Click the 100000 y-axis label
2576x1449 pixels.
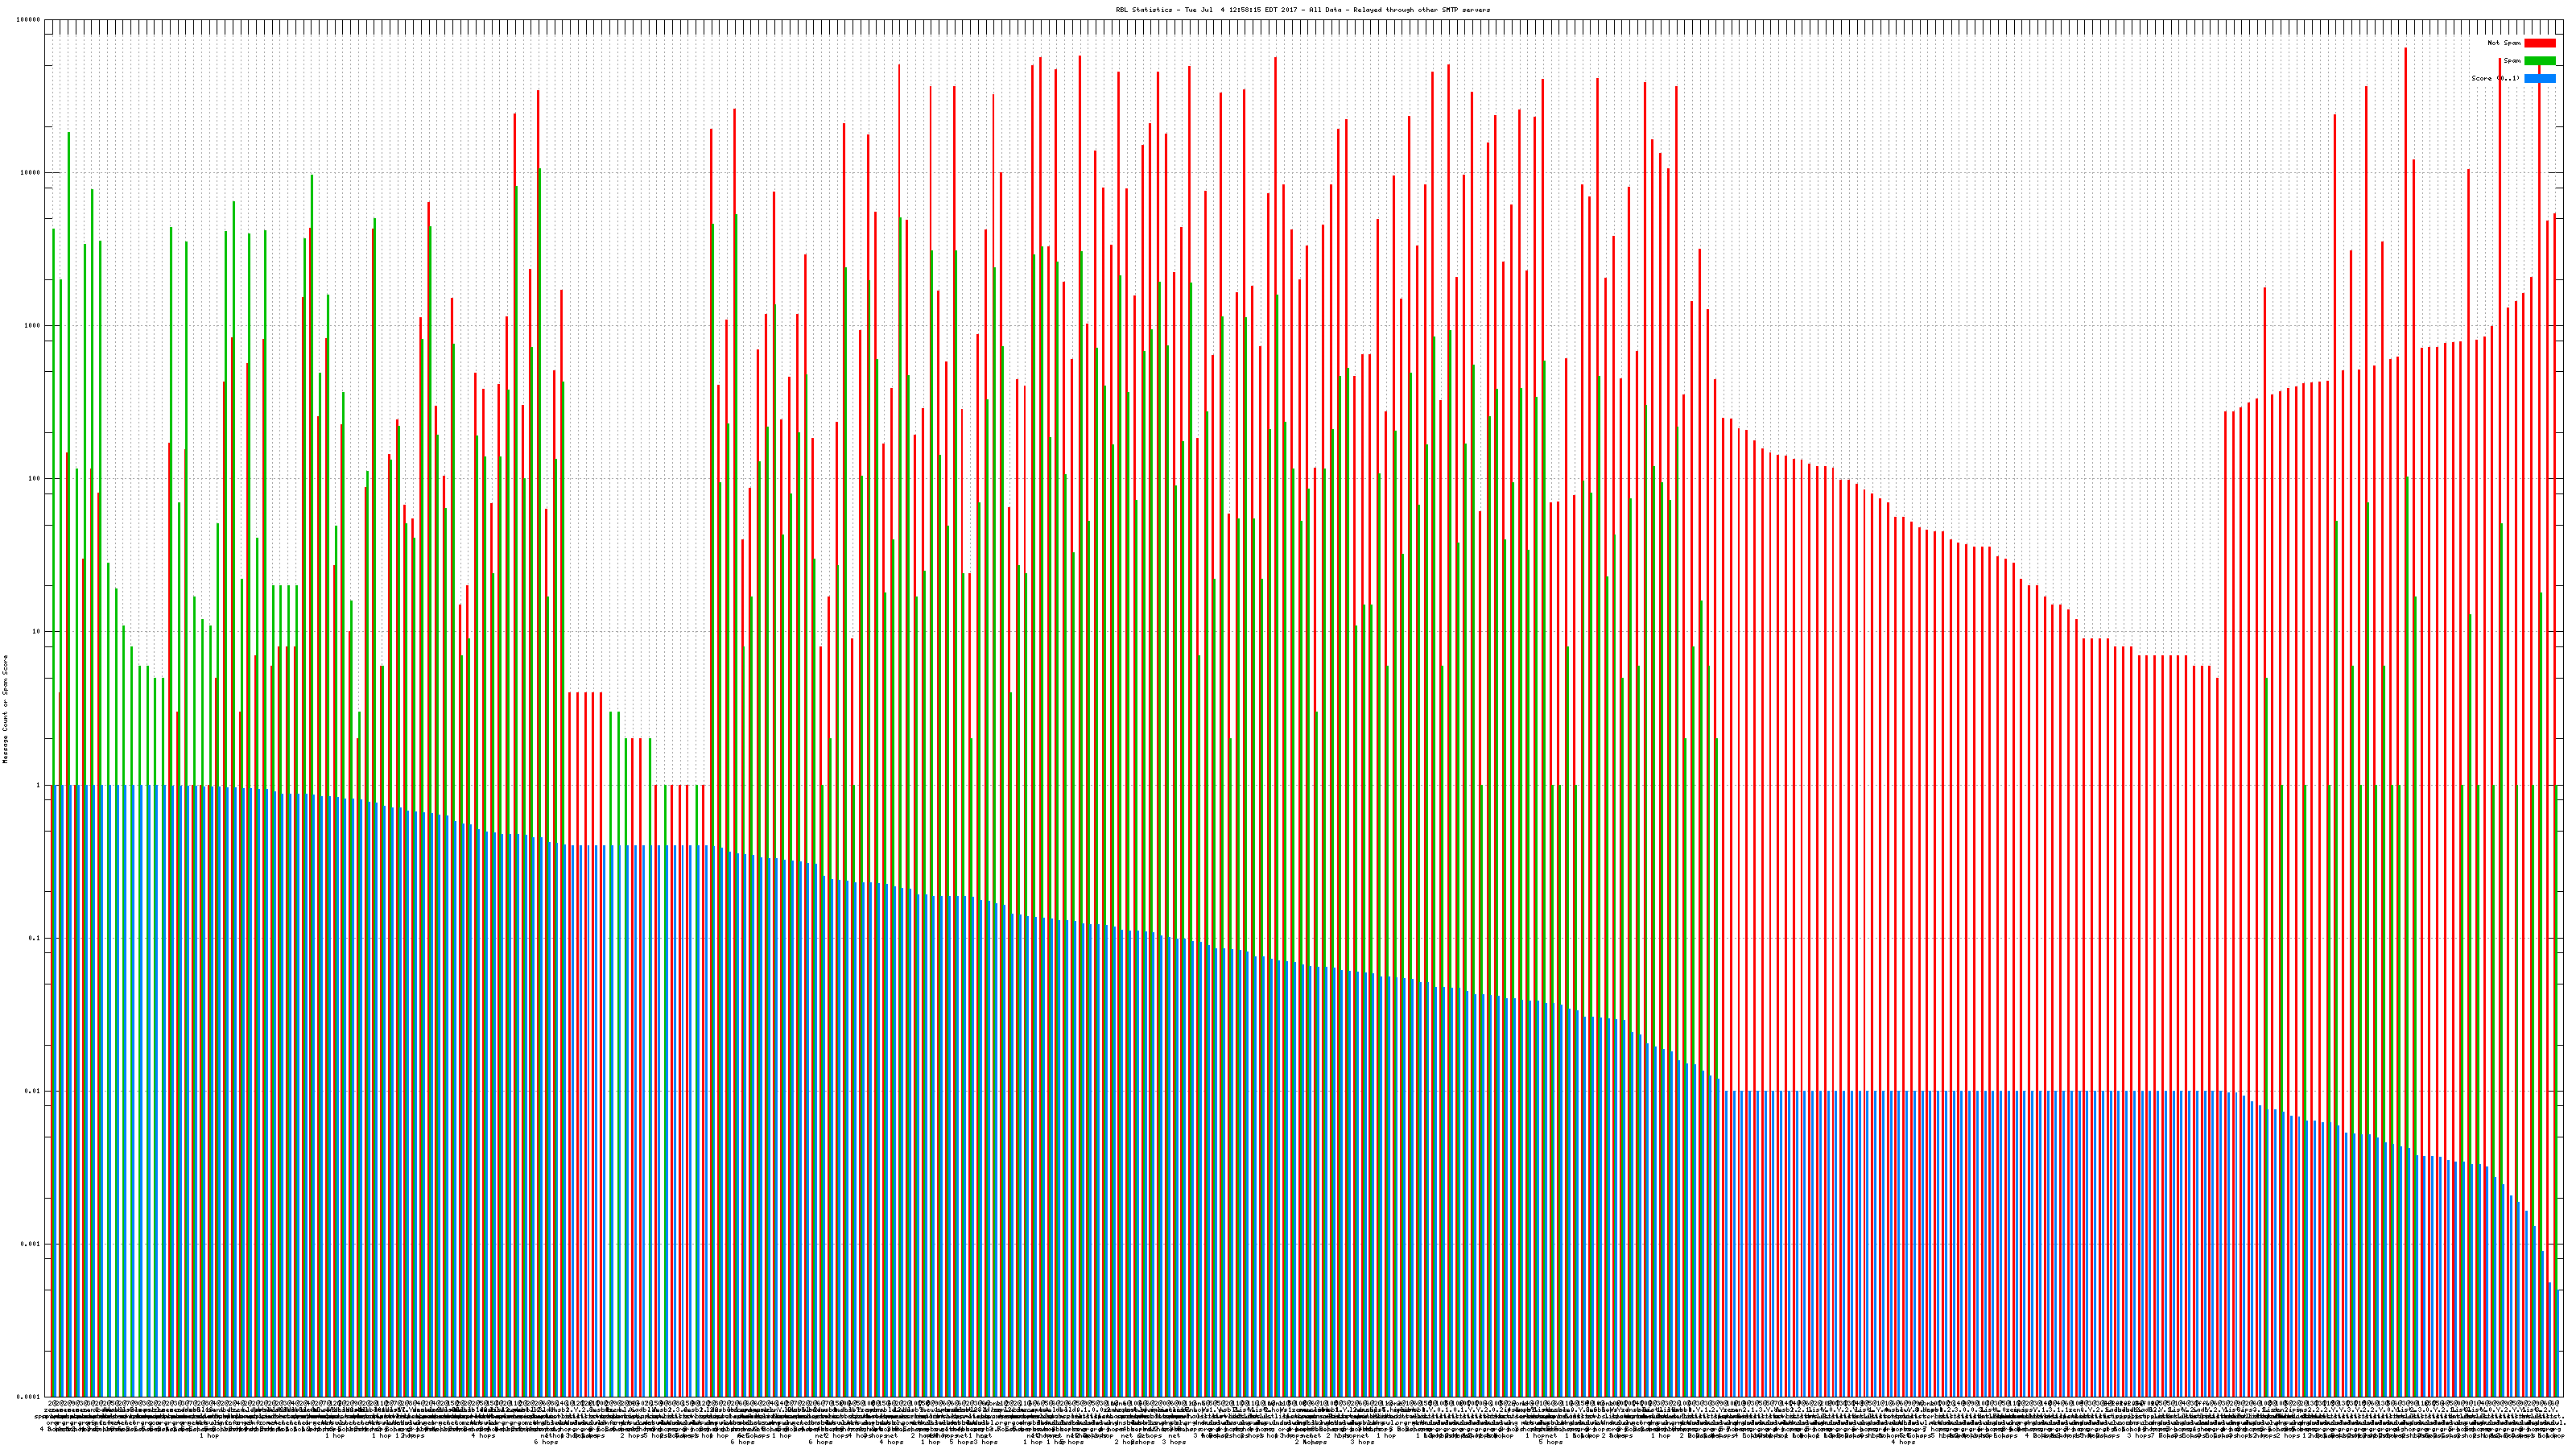[x=28, y=19]
